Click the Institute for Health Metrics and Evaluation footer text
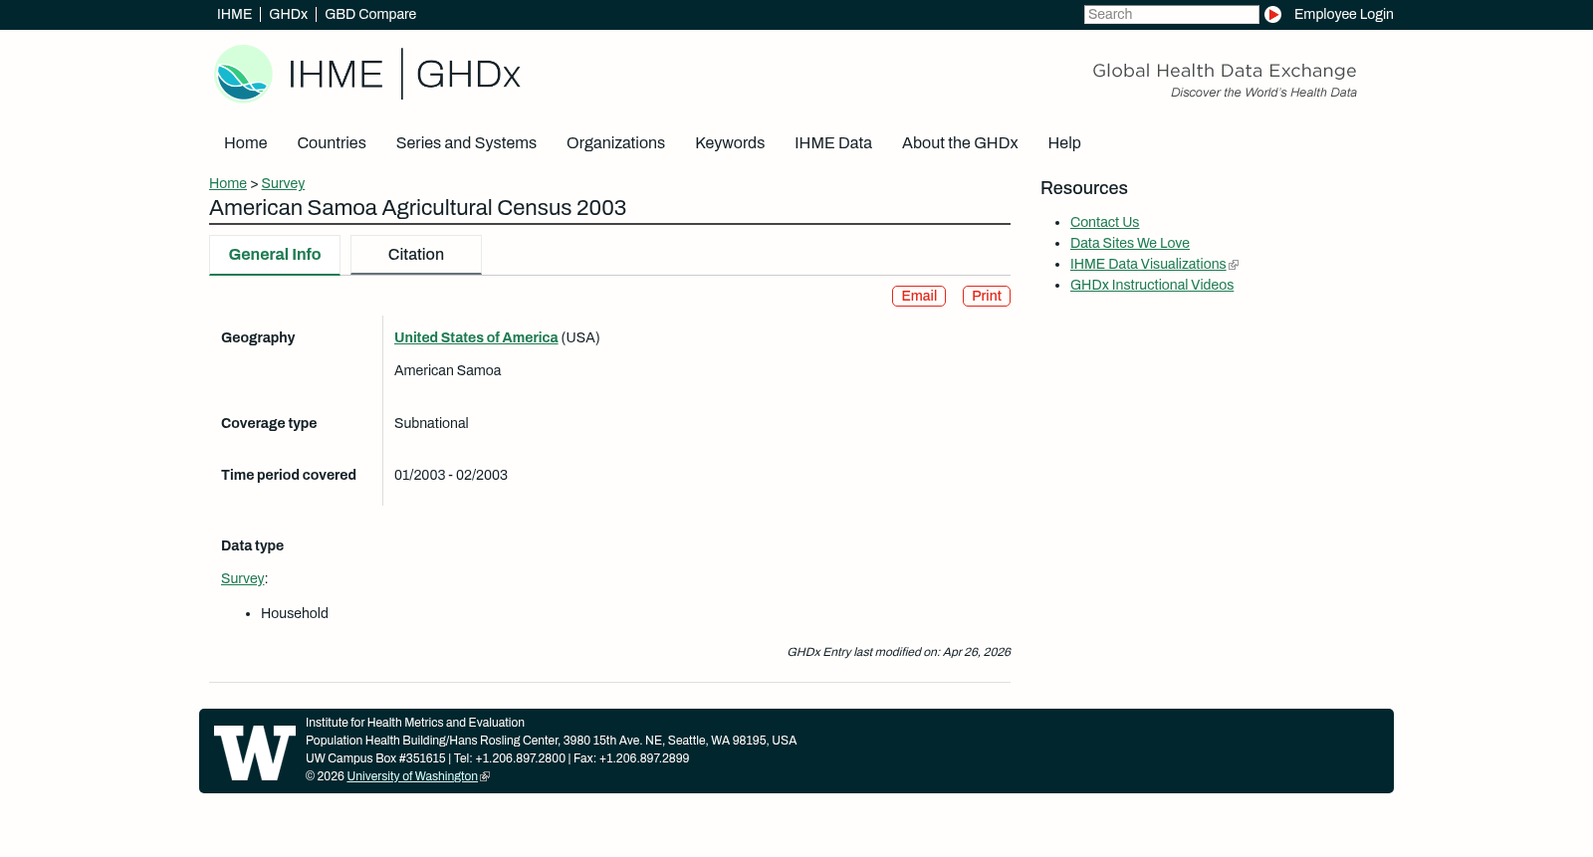Screen dimensions: 1593x857 click(415, 723)
